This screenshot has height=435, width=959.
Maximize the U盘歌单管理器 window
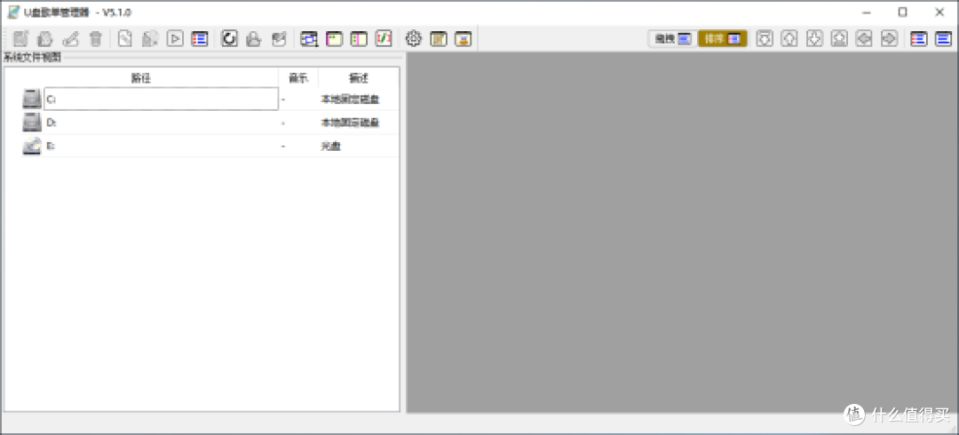(903, 12)
